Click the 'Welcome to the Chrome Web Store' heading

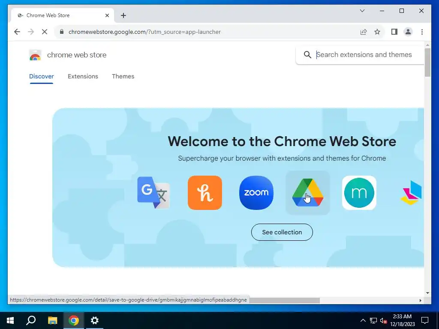(282, 141)
